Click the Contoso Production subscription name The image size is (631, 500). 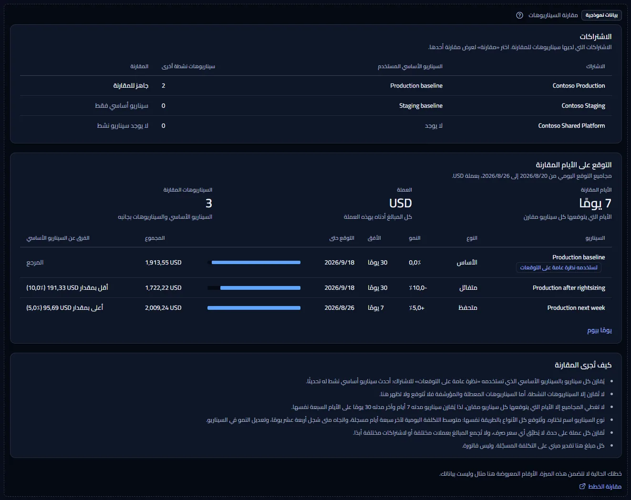(x=579, y=86)
